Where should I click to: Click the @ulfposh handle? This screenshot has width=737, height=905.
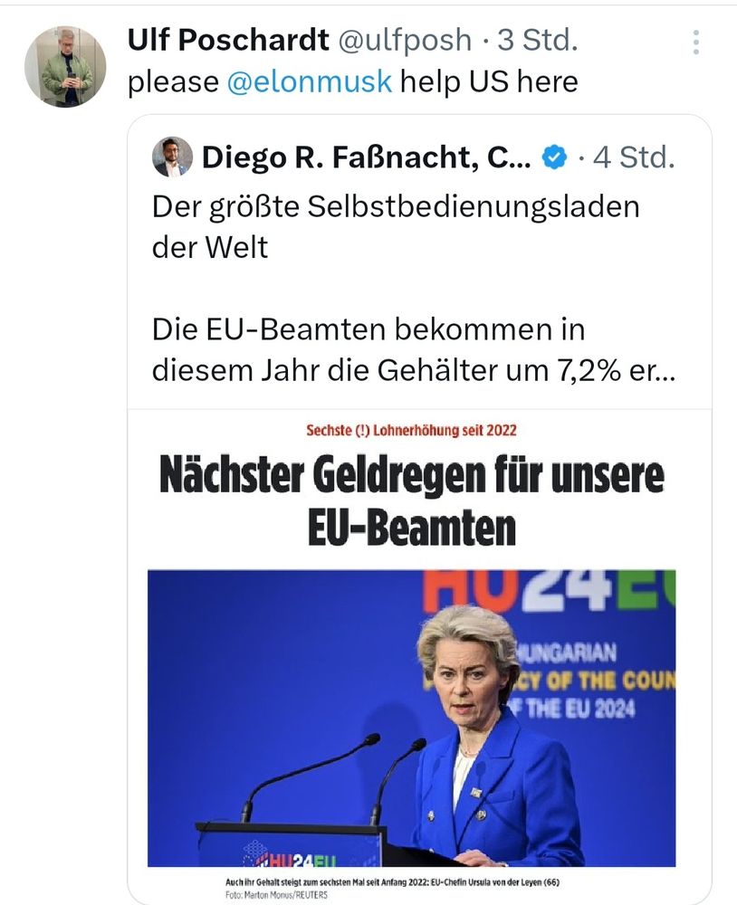pos(405,41)
